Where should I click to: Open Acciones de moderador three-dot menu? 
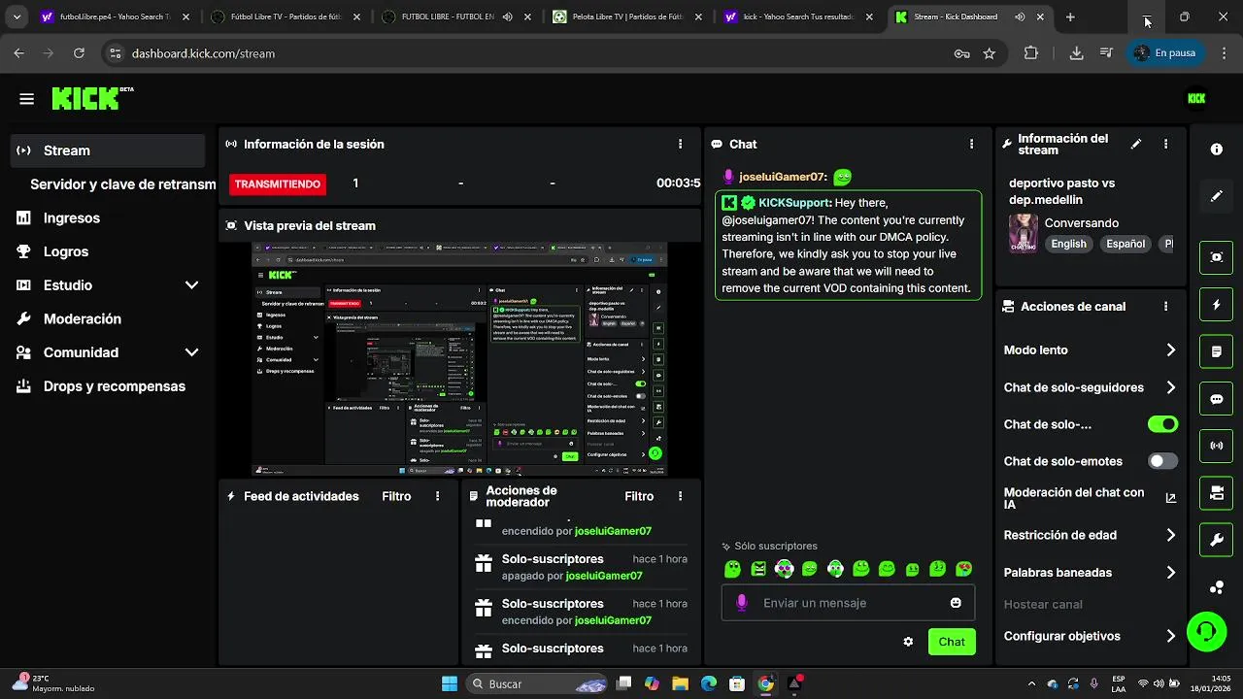pos(680,496)
